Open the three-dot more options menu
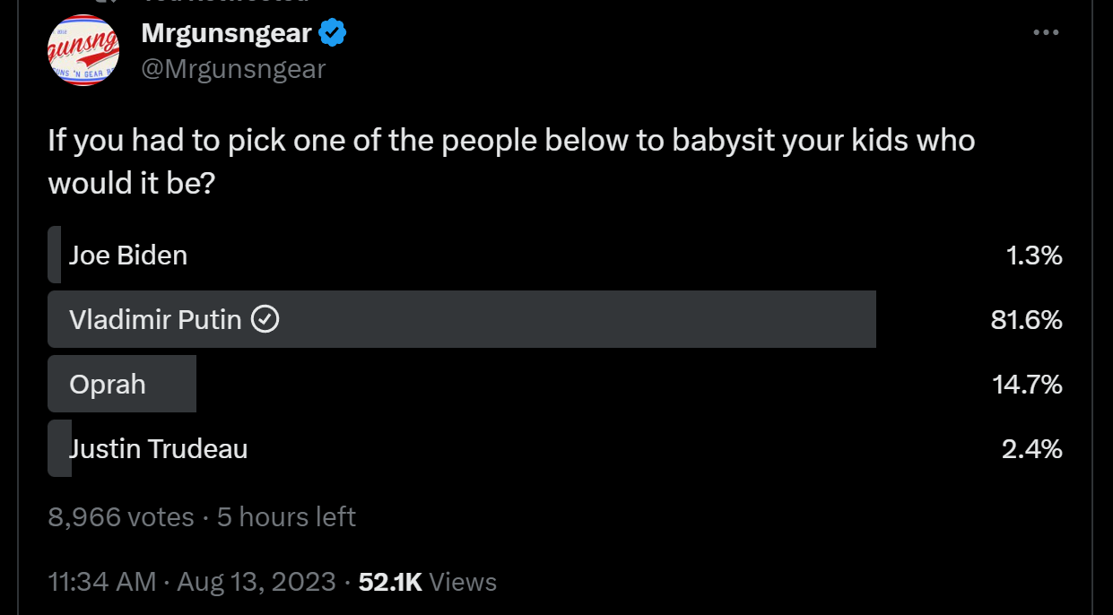Viewport: 1113px width, 615px height. [1046, 33]
